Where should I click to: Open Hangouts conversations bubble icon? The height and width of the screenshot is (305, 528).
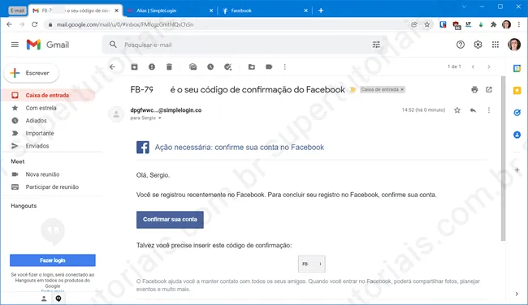coord(58,299)
